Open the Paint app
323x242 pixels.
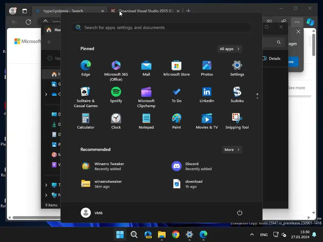pyautogui.click(x=177, y=121)
